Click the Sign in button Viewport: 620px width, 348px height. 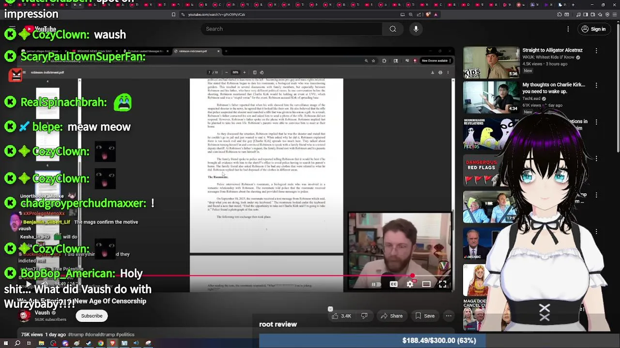coord(593,29)
